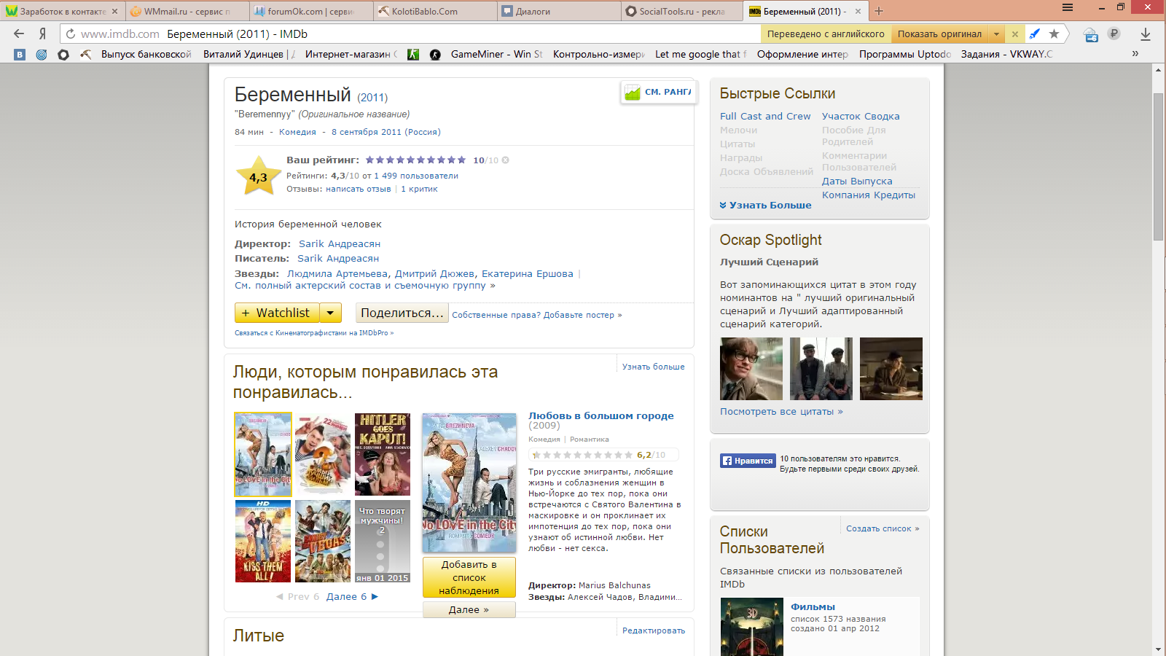The image size is (1166, 656).
Task: Open the pickaxe bookmark icon in bookmarks bar
Action: pyautogui.click(x=85, y=54)
